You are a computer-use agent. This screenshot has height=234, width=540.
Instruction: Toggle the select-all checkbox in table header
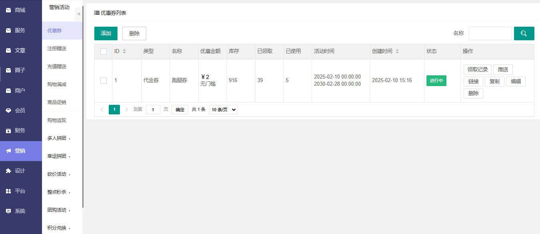coord(104,51)
